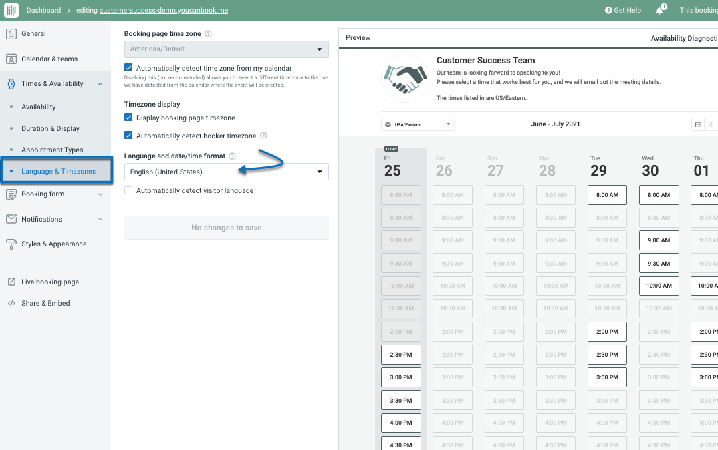
Task: Select the Wed 30 9:00 AM slot
Action: pyautogui.click(x=659, y=240)
